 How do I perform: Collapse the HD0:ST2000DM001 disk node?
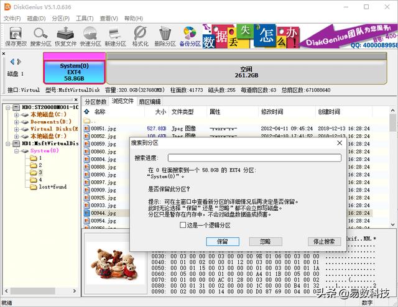pyautogui.click(x=8, y=108)
